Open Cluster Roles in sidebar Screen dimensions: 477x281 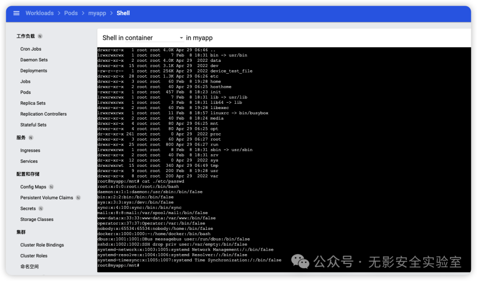[34, 256]
